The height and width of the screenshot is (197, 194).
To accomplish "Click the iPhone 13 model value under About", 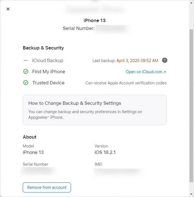I will tap(33, 152).
